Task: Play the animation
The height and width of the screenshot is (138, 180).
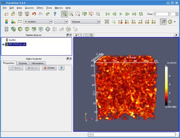Action: [121, 14]
